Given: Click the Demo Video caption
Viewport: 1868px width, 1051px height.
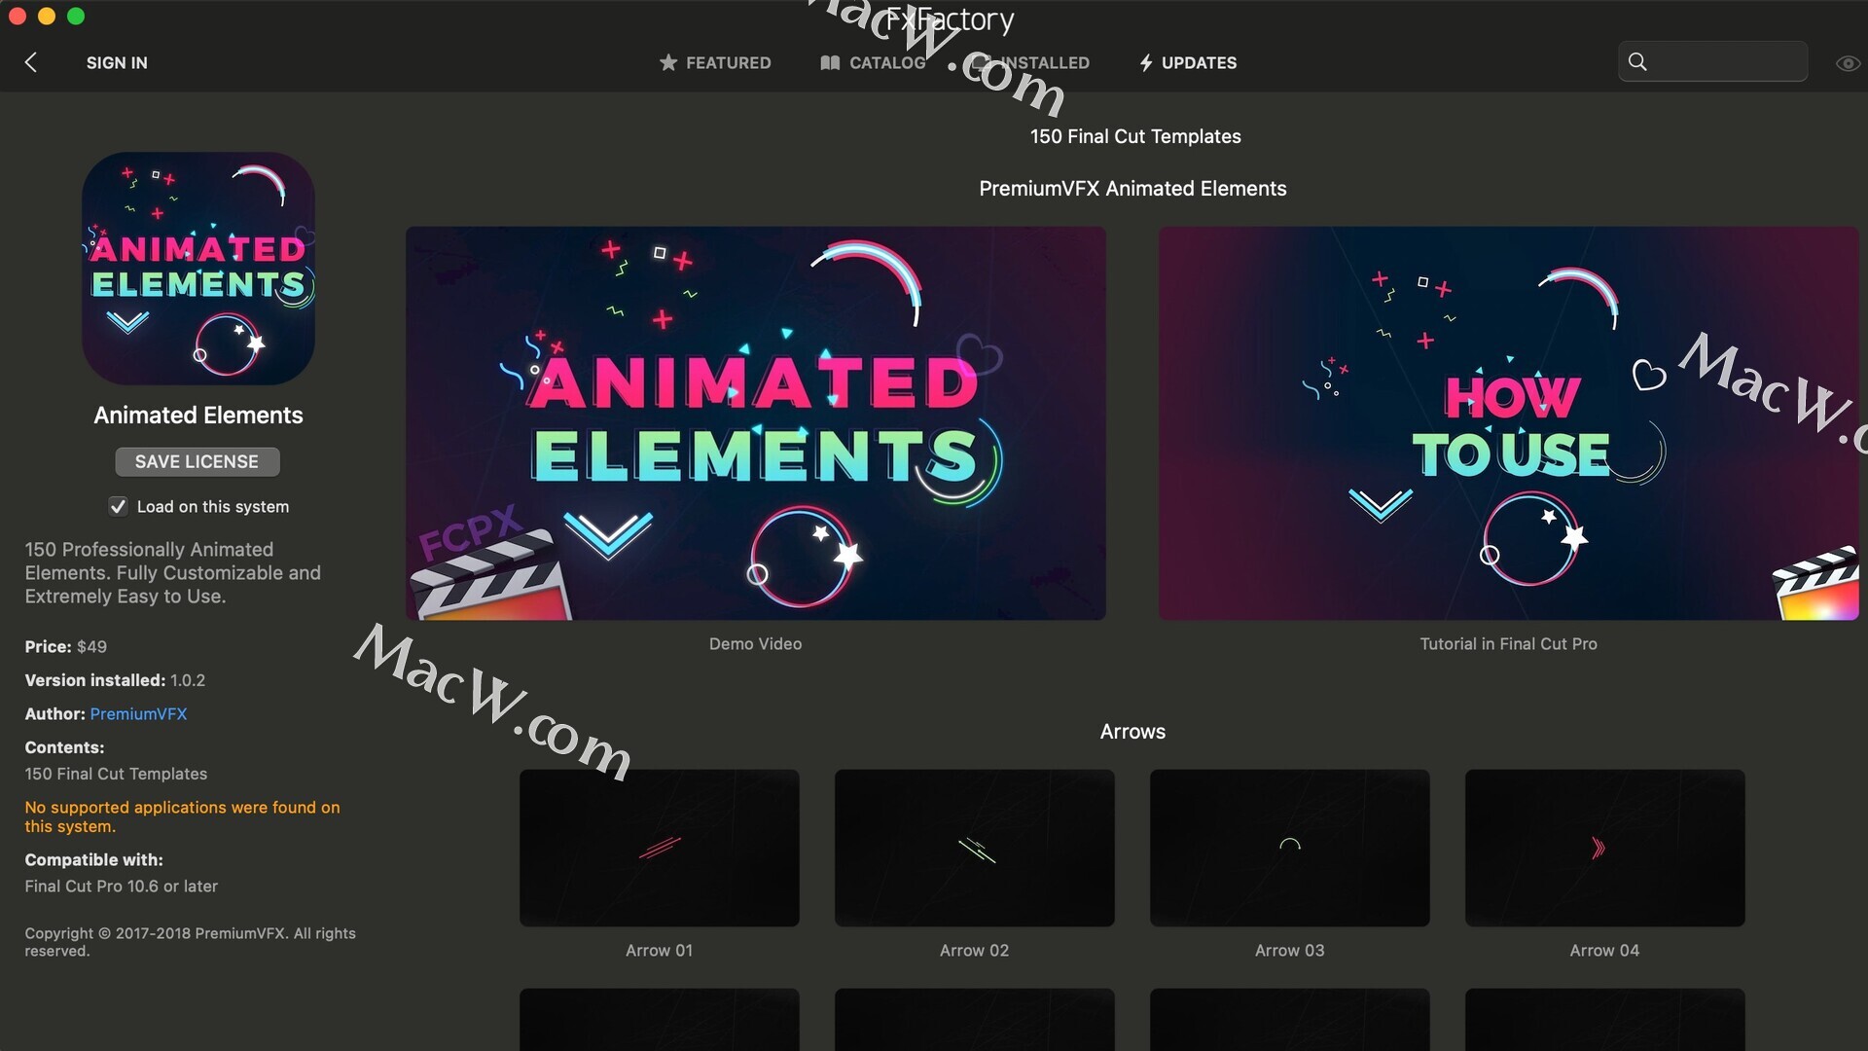Looking at the screenshot, I should [x=756, y=644].
